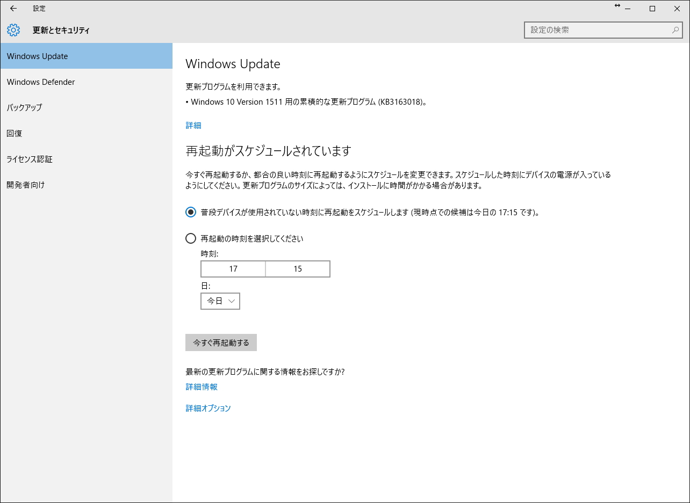The width and height of the screenshot is (690, 503).
Task: Click 最新の更新プログラムに関する情報をお探しですか? text
Action: click(x=265, y=371)
